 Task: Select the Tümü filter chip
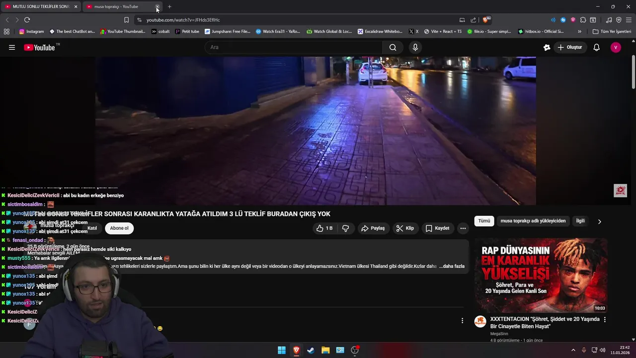(484, 221)
